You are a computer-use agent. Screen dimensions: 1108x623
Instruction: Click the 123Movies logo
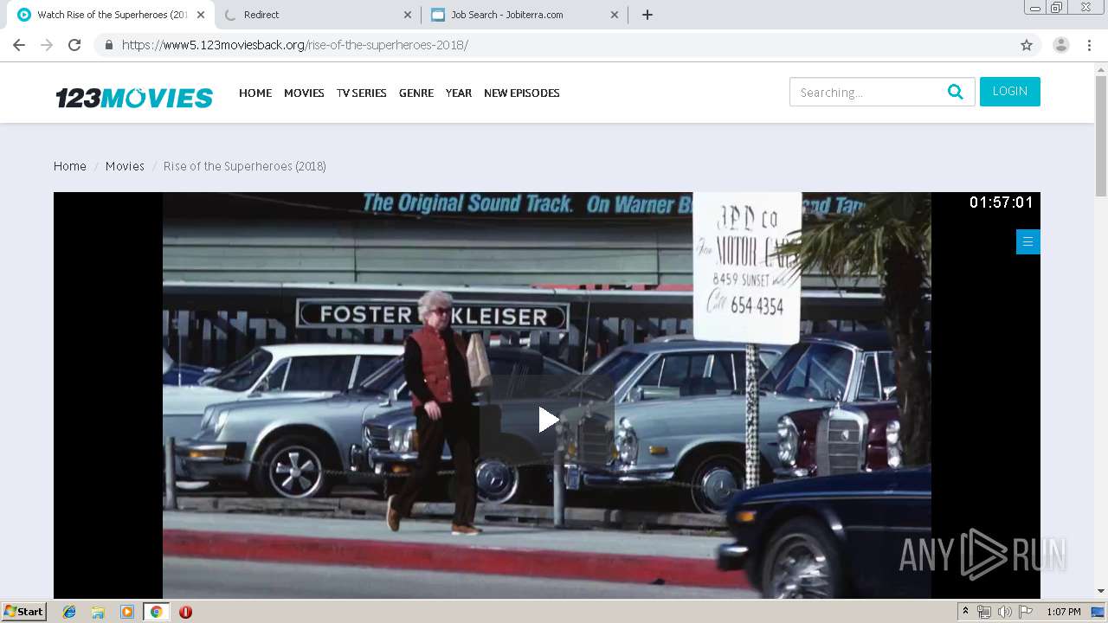tap(134, 97)
